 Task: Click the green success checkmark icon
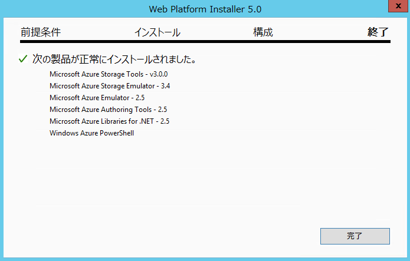23,59
